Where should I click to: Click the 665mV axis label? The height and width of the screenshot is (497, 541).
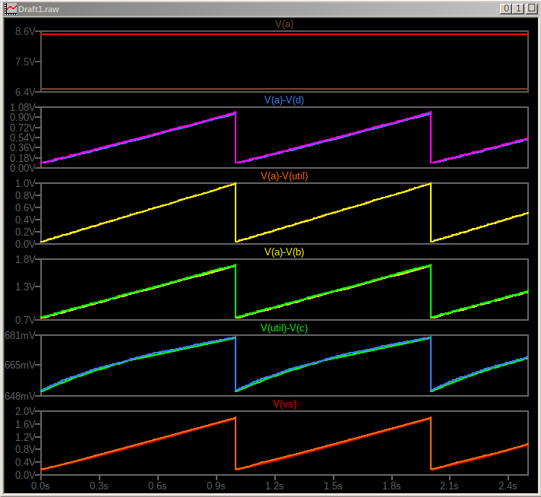20,365
